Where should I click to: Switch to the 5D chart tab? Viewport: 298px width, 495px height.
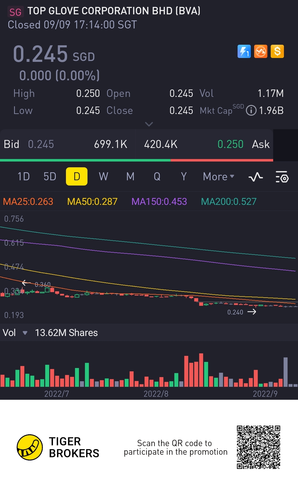[x=50, y=176]
